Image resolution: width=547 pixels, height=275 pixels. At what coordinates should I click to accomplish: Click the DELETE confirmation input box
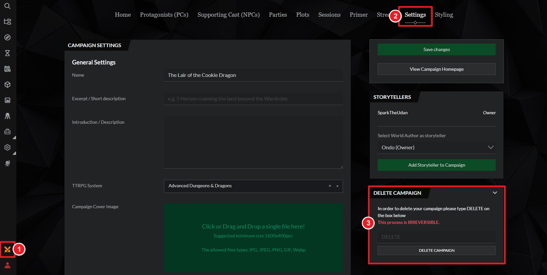click(x=436, y=237)
